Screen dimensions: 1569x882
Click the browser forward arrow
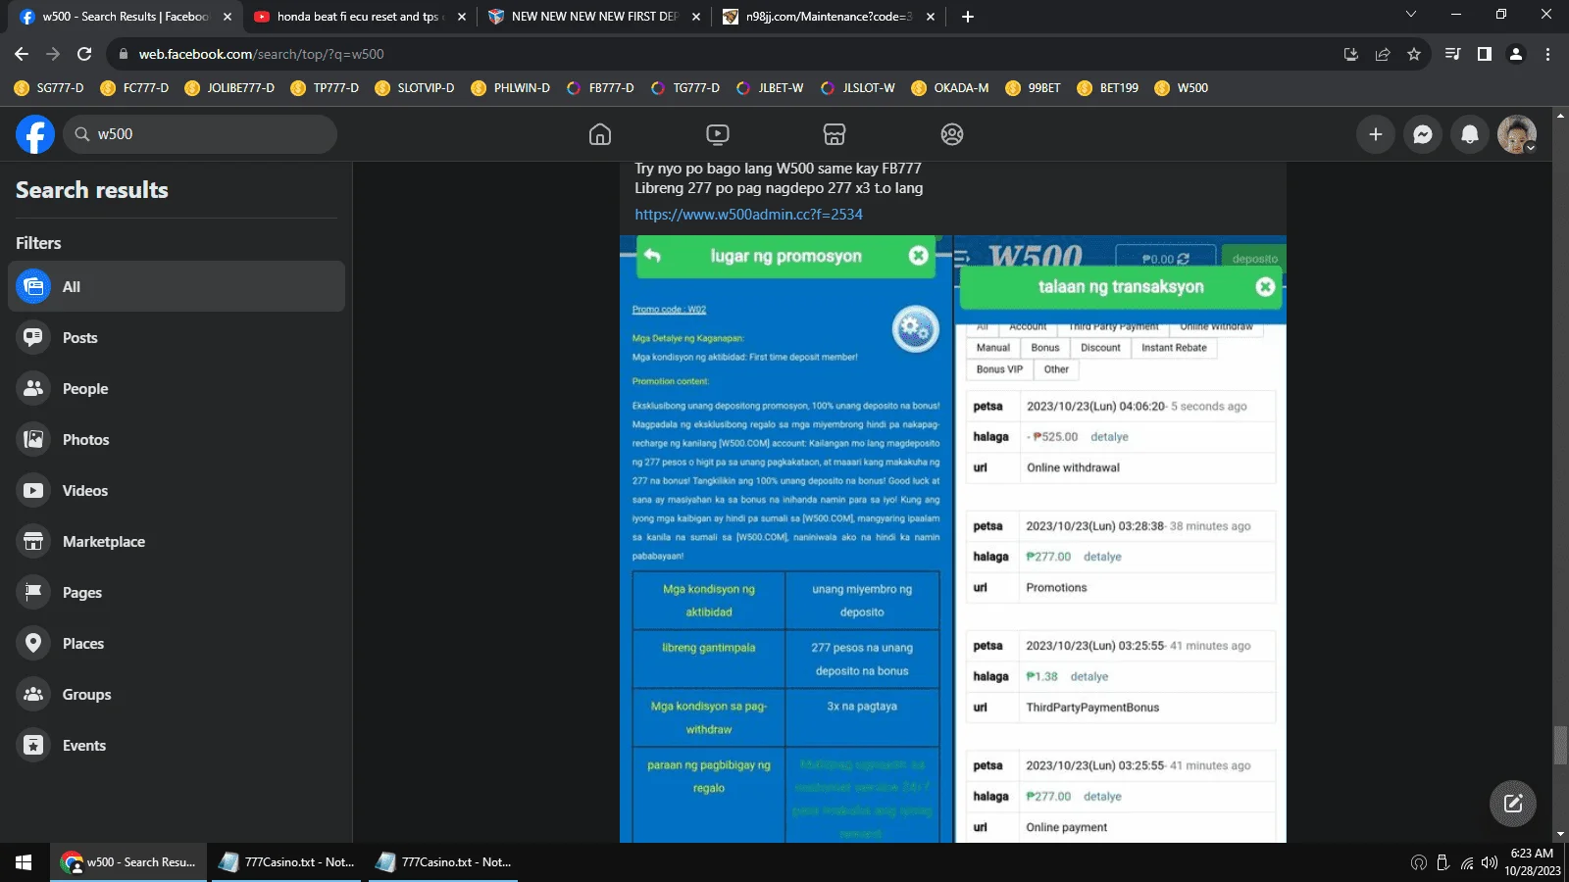coord(53,54)
